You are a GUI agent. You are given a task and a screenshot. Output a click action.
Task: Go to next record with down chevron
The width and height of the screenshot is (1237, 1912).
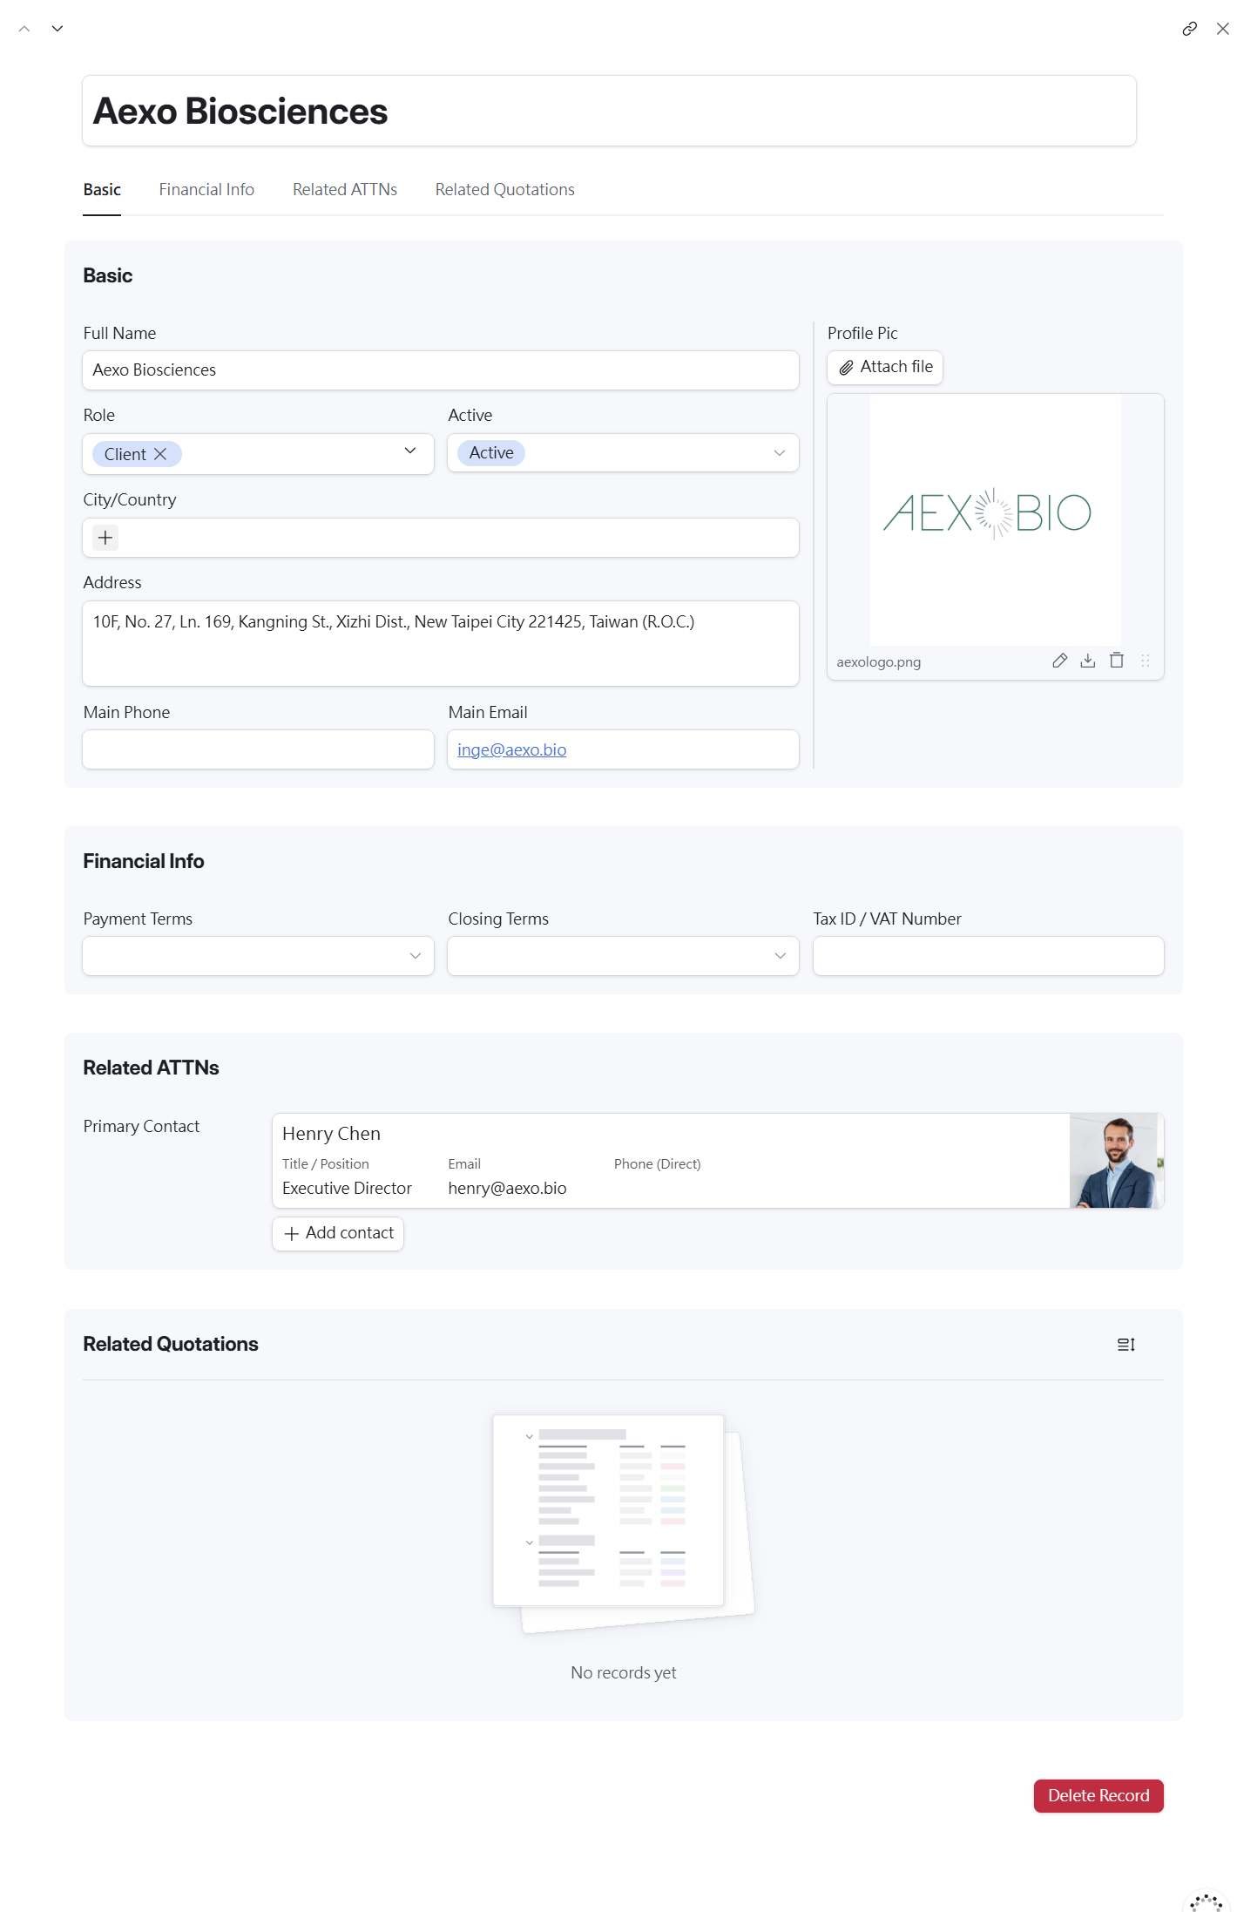tap(57, 29)
